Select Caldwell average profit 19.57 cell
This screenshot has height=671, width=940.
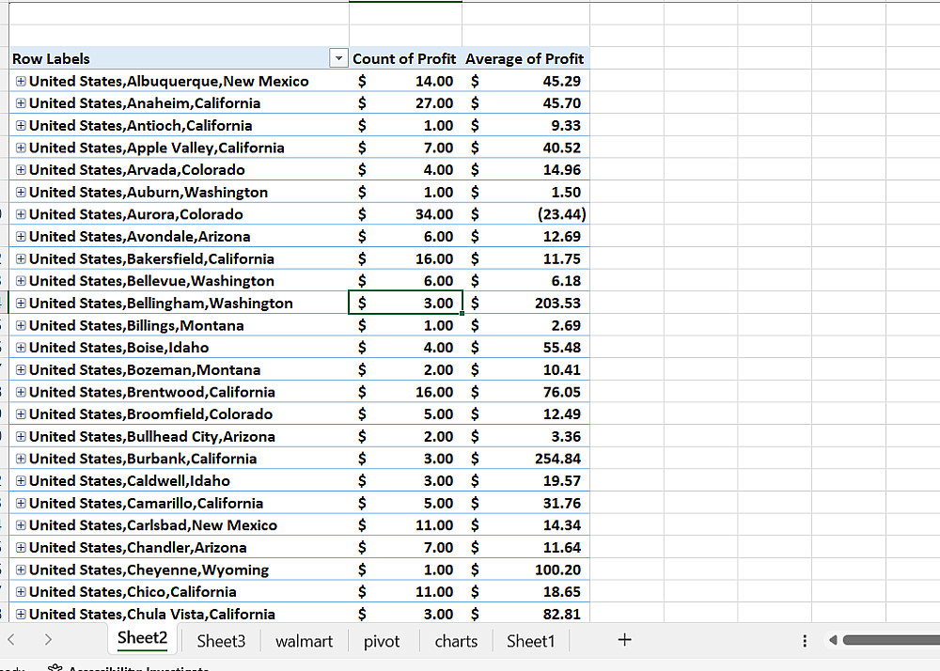click(x=525, y=480)
